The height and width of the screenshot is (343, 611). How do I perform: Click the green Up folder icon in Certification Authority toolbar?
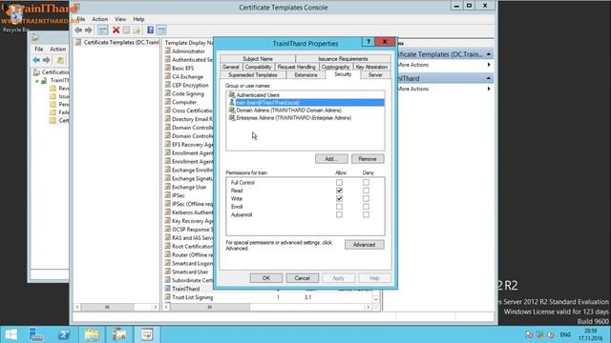pos(60,60)
